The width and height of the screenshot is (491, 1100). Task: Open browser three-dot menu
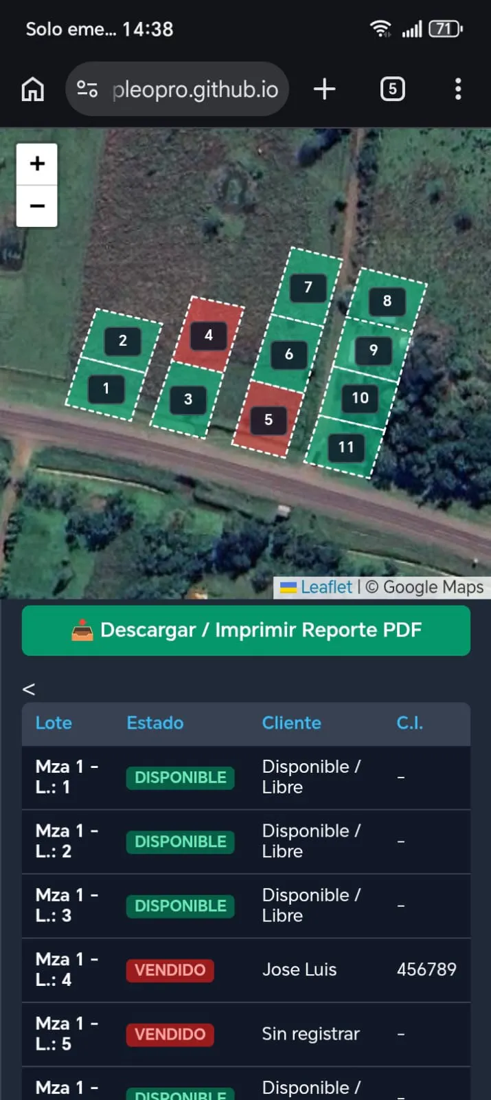(x=458, y=89)
